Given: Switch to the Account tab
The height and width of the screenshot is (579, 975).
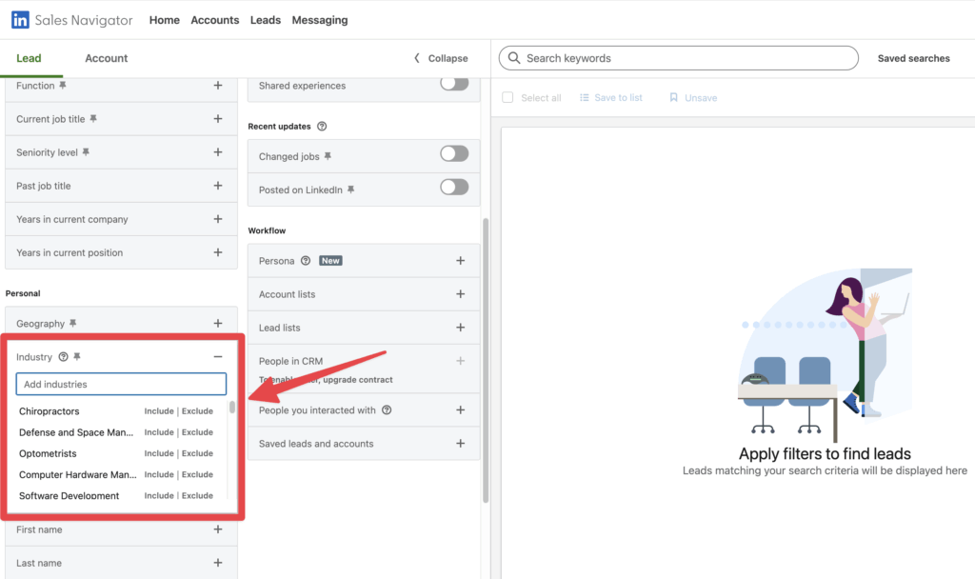Looking at the screenshot, I should pyautogui.click(x=106, y=58).
